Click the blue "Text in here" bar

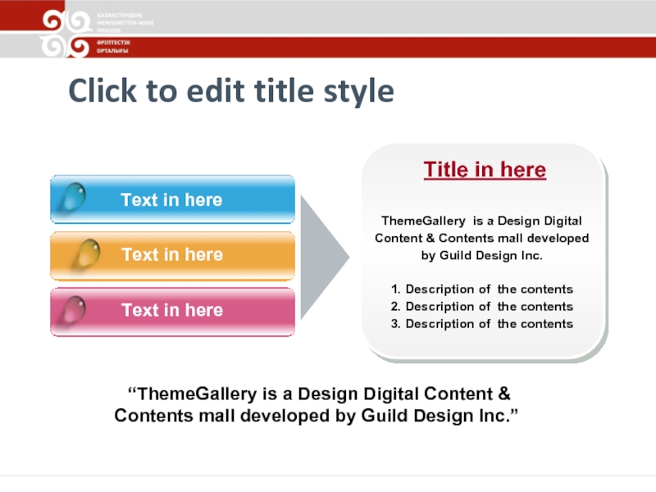tap(172, 199)
